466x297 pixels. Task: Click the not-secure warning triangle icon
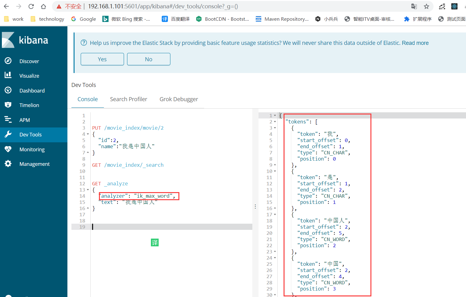tap(59, 6)
